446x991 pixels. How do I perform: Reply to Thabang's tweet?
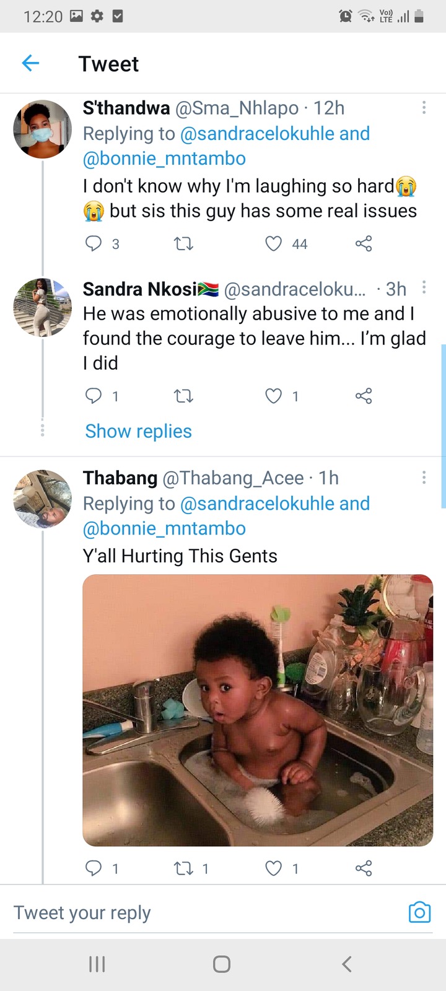93,868
